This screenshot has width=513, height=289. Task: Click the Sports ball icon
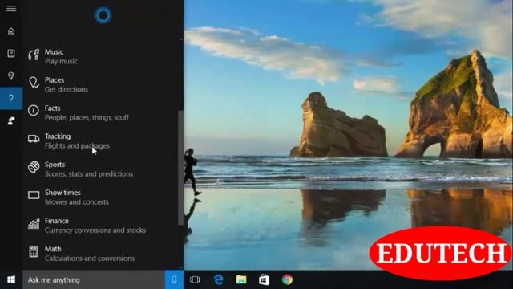tap(34, 167)
